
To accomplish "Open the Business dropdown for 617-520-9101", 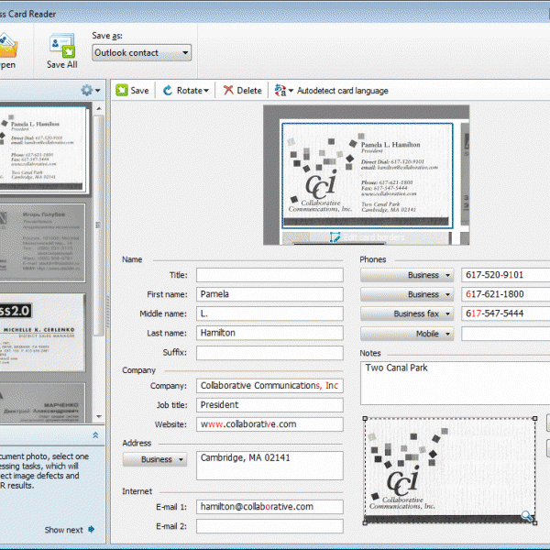I will 407,275.
